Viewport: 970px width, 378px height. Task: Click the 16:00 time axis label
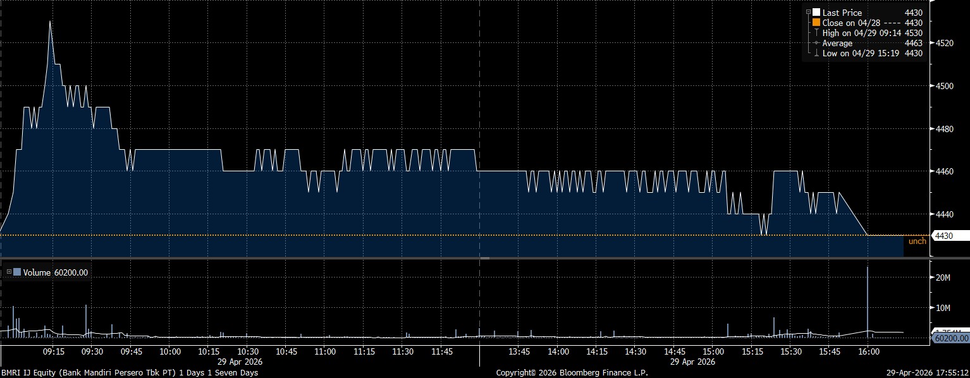point(868,351)
